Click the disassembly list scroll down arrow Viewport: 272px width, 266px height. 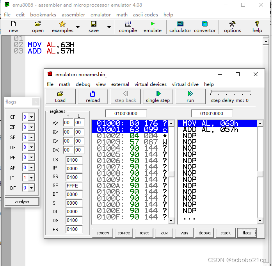coord(260,221)
